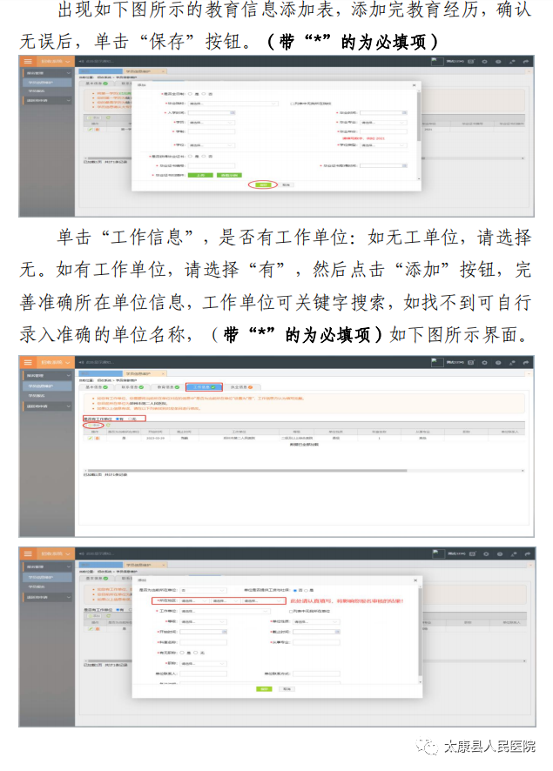The width and height of the screenshot is (553, 771).
Task: Close the orange document tab in middle screenshot
Action: coord(164,373)
